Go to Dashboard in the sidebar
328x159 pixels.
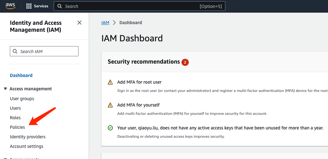tap(21, 75)
